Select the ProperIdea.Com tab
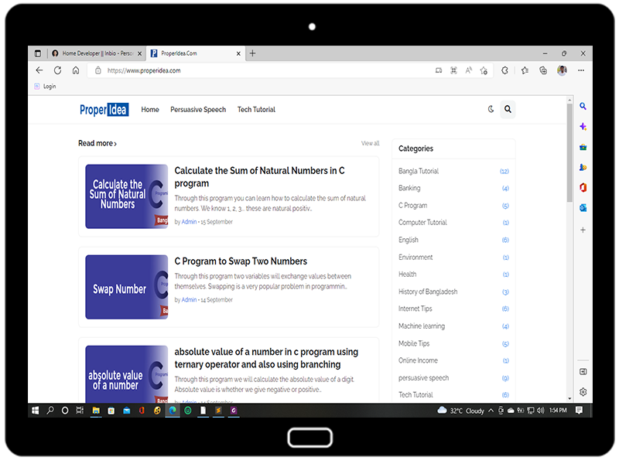This screenshot has height=464, width=619. coord(195,53)
